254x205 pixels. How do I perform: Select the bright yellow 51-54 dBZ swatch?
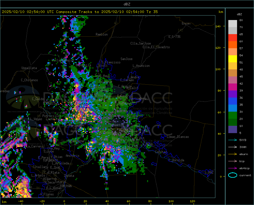[233, 59]
